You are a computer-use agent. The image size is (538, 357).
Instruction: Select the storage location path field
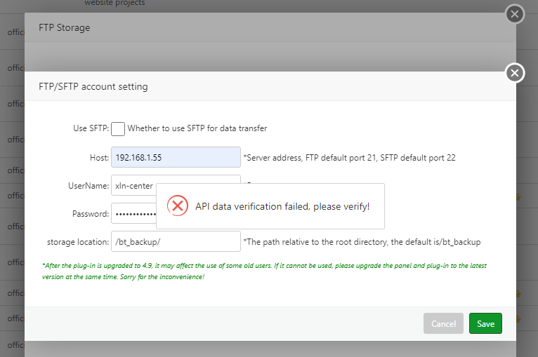click(x=176, y=242)
